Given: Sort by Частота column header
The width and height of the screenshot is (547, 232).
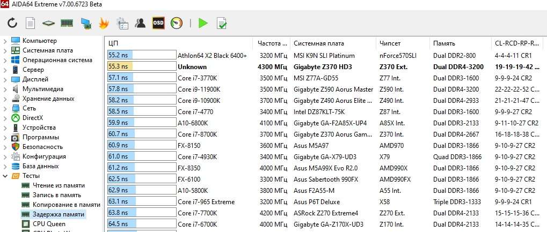Looking at the screenshot, I should [x=272, y=43].
